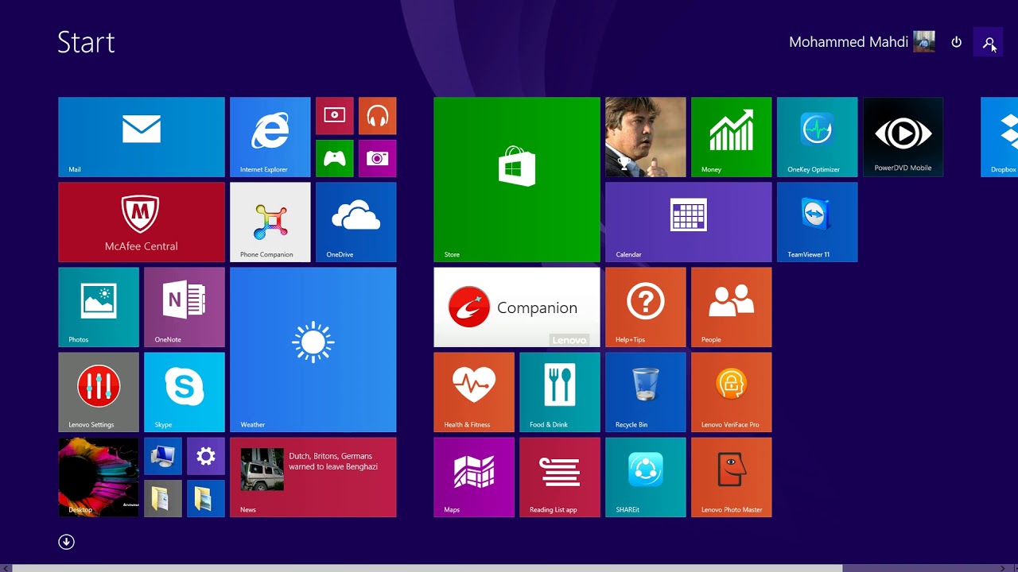The image size is (1018, 572).
Task: Open the Maps tile
Action: coord(474,477)
